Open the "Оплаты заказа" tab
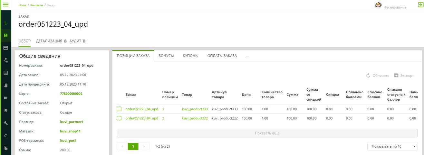Screen dimensions: 424x155 [x=222, y=56]
